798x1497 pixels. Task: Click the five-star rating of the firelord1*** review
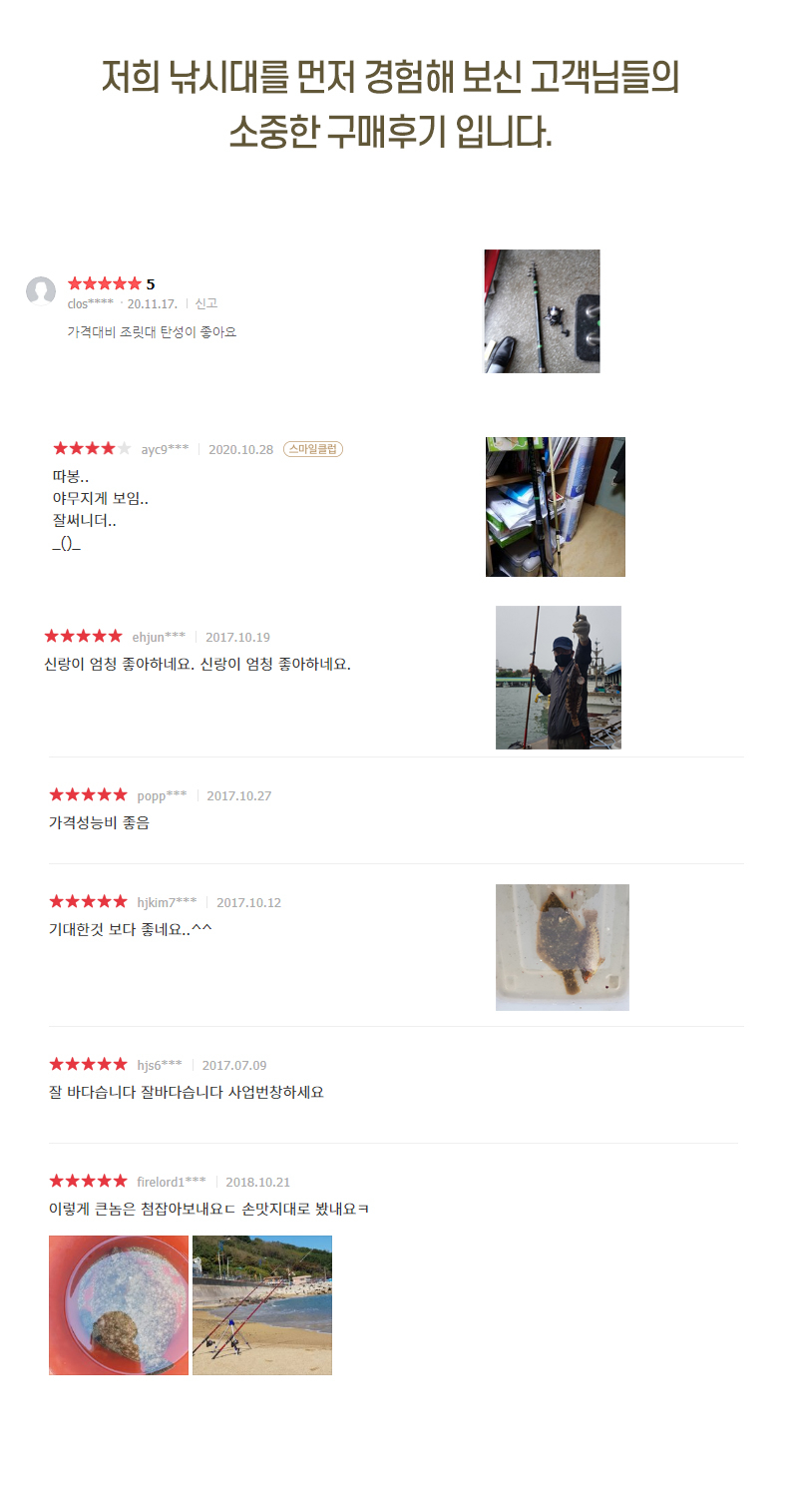tap(88, 1182)
